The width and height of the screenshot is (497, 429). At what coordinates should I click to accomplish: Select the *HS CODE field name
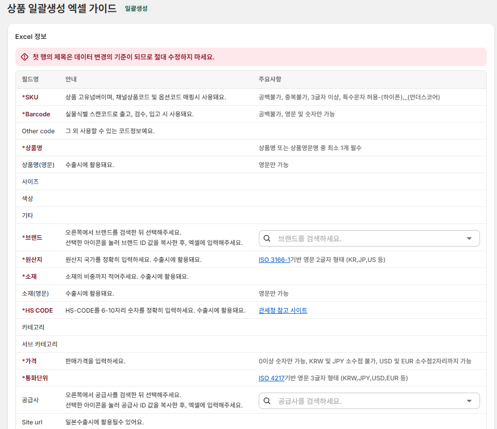tap(37, 311)
